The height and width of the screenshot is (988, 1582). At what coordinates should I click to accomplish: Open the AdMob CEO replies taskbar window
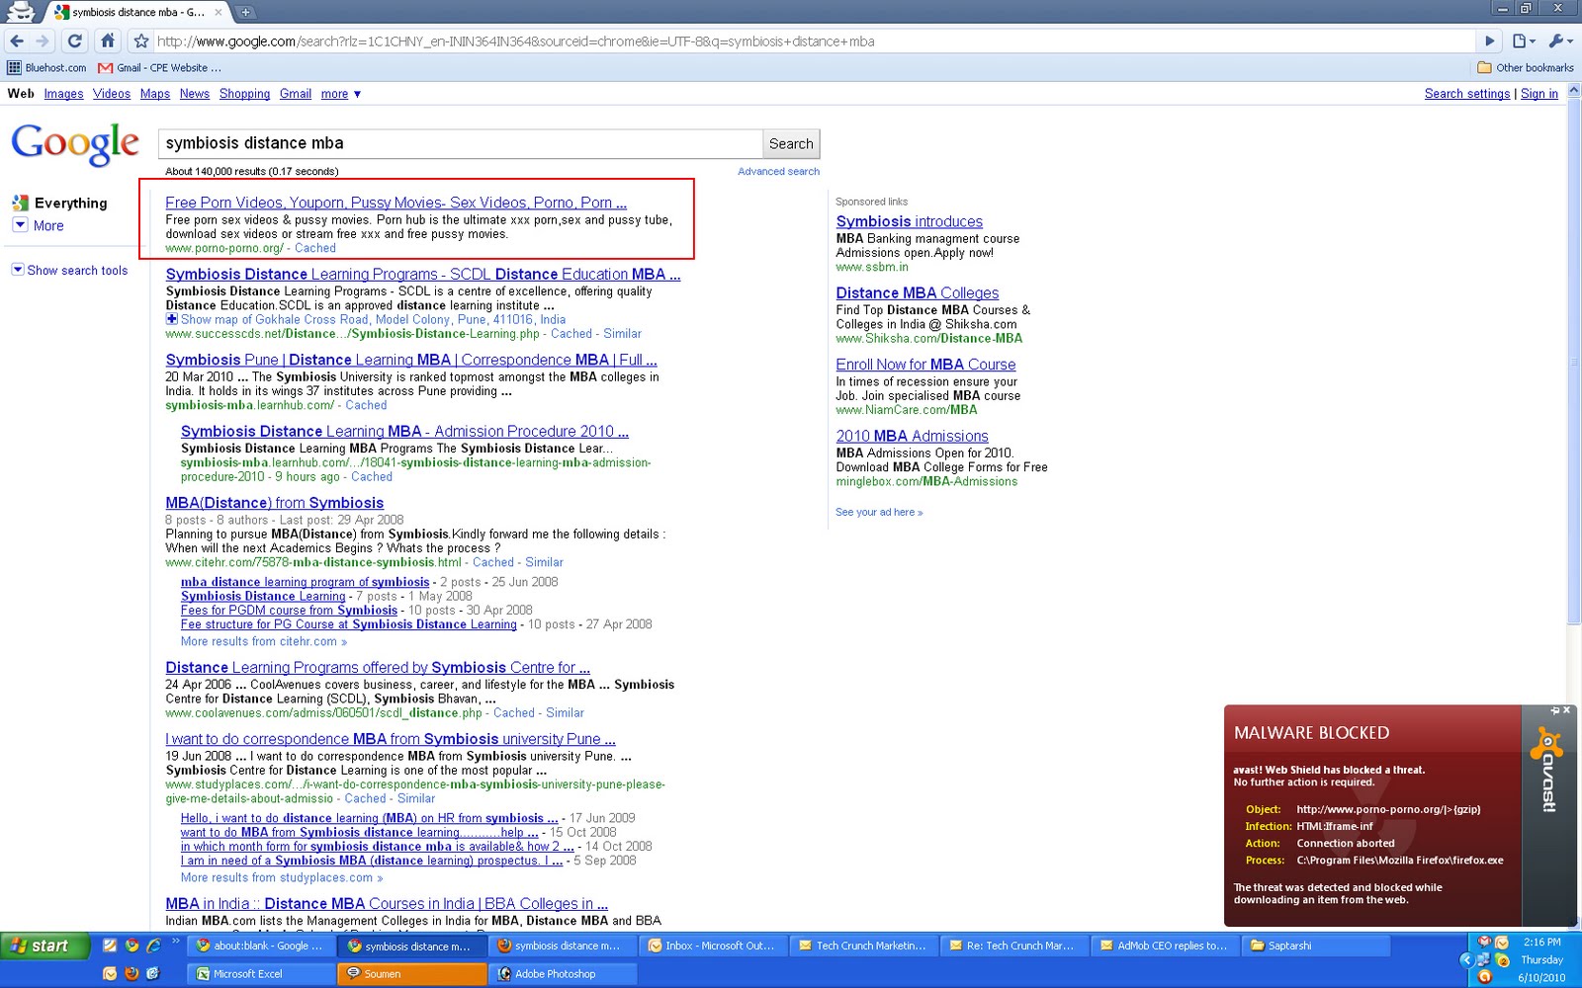click(x=1164, y=946)
